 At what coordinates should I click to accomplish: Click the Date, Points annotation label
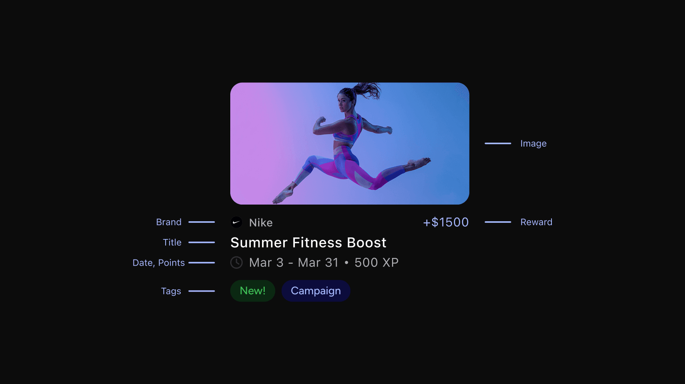[159, 263]
